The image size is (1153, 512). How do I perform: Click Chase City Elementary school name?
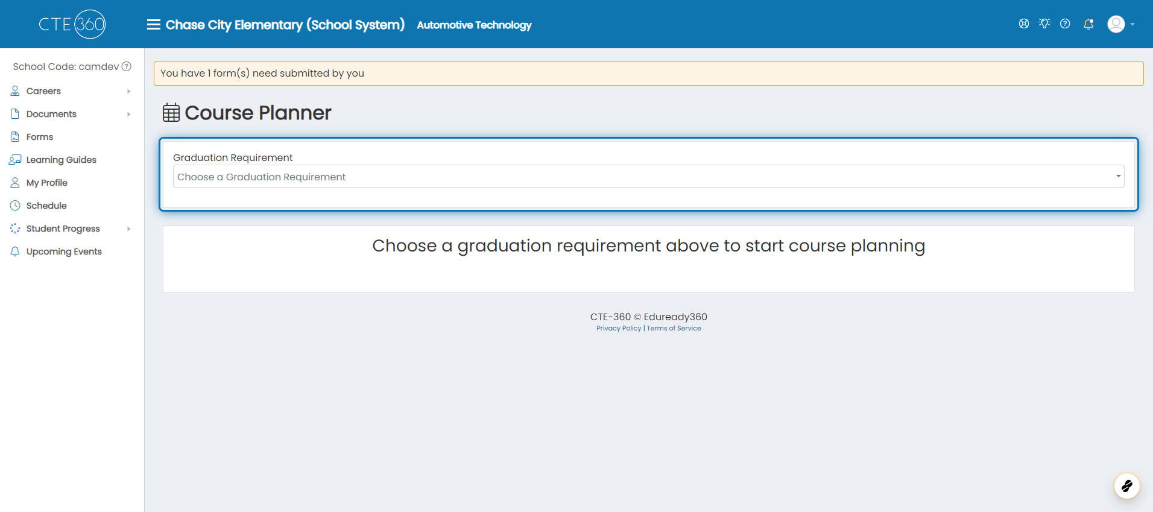(285, 25)
